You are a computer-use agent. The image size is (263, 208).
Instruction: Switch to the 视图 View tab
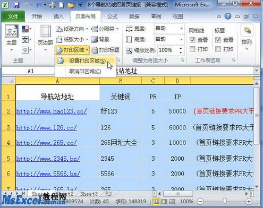(178, 16)
